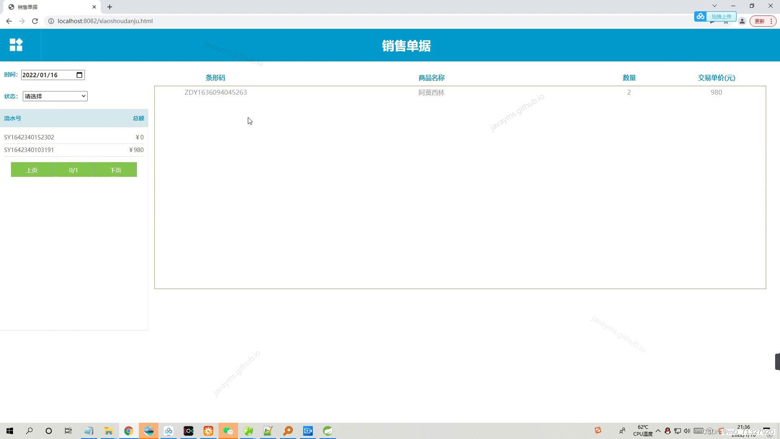Image resolution: width=780 pixels, height=439 pixels.
Task: Click the 下页 next page button
Action: tap(115, 170)
